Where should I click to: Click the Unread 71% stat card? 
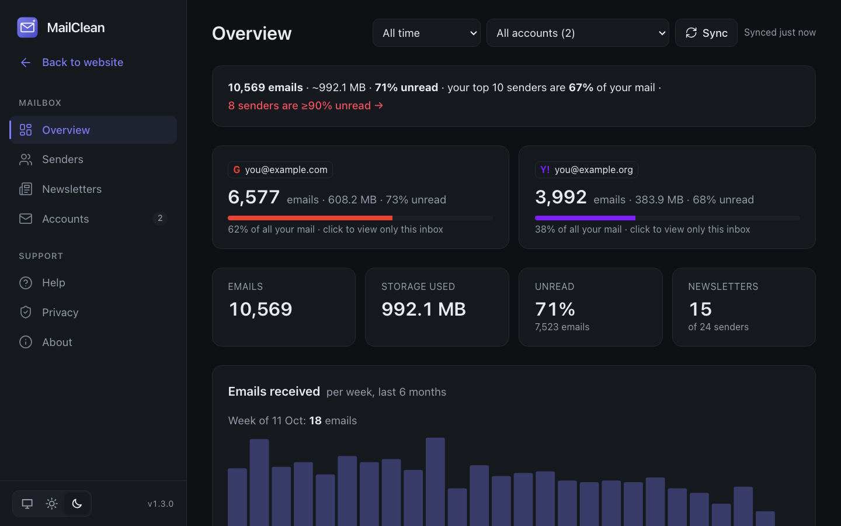590,307
